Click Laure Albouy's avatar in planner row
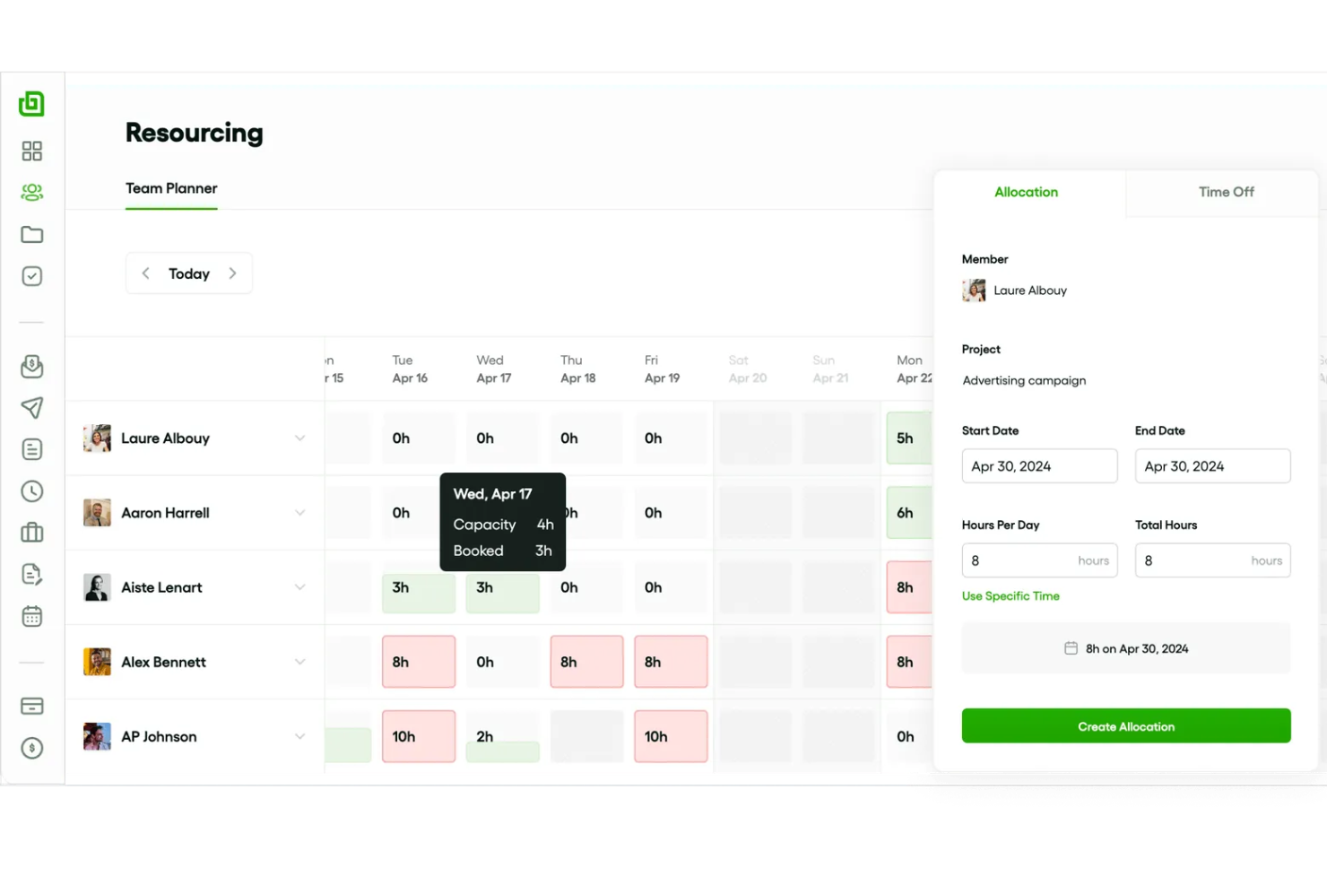The width and height of the screenshot is (1327, 885). tap(97, 438)
